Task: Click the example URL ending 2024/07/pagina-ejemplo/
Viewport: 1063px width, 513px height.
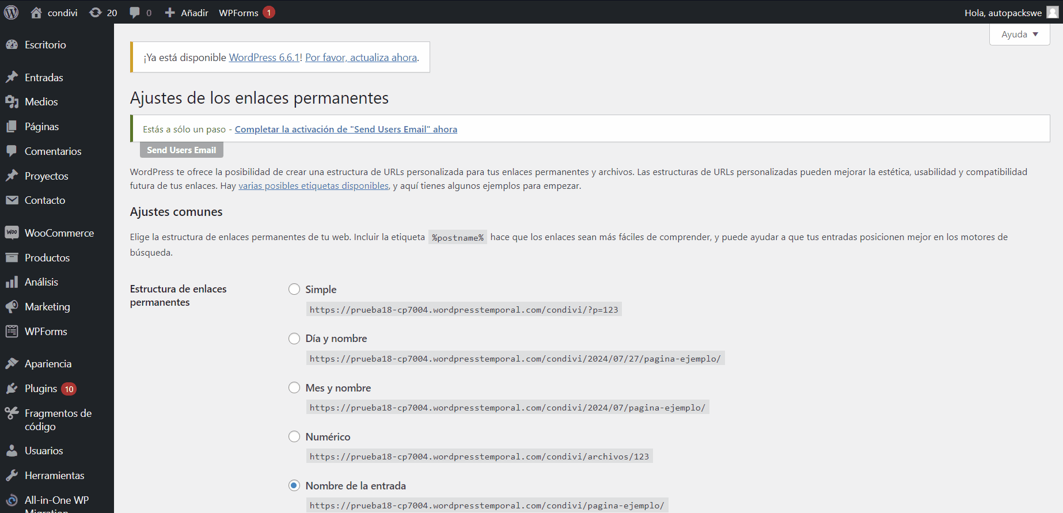Action: click(507, 408)
